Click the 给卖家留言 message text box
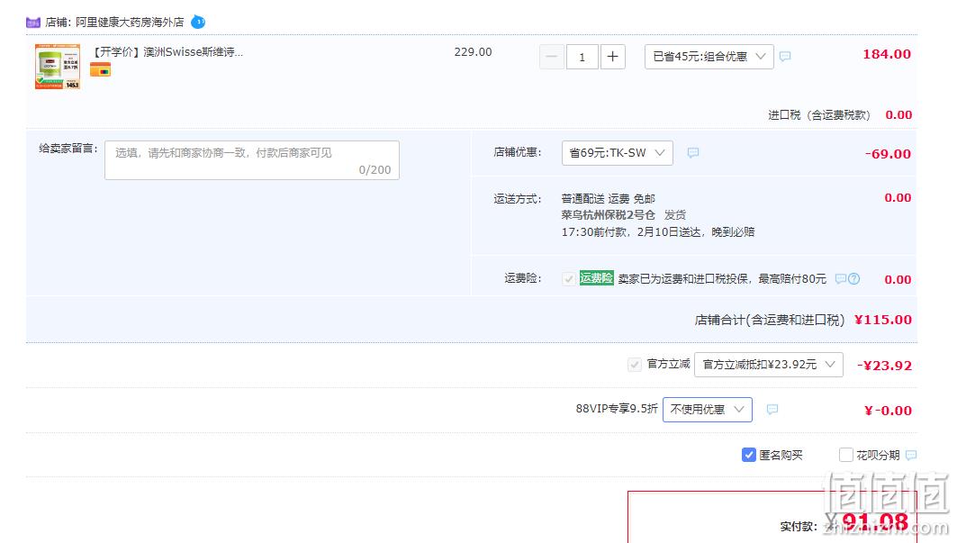The image size is (957, 543). pyautogui.click(x=252, y=160)
